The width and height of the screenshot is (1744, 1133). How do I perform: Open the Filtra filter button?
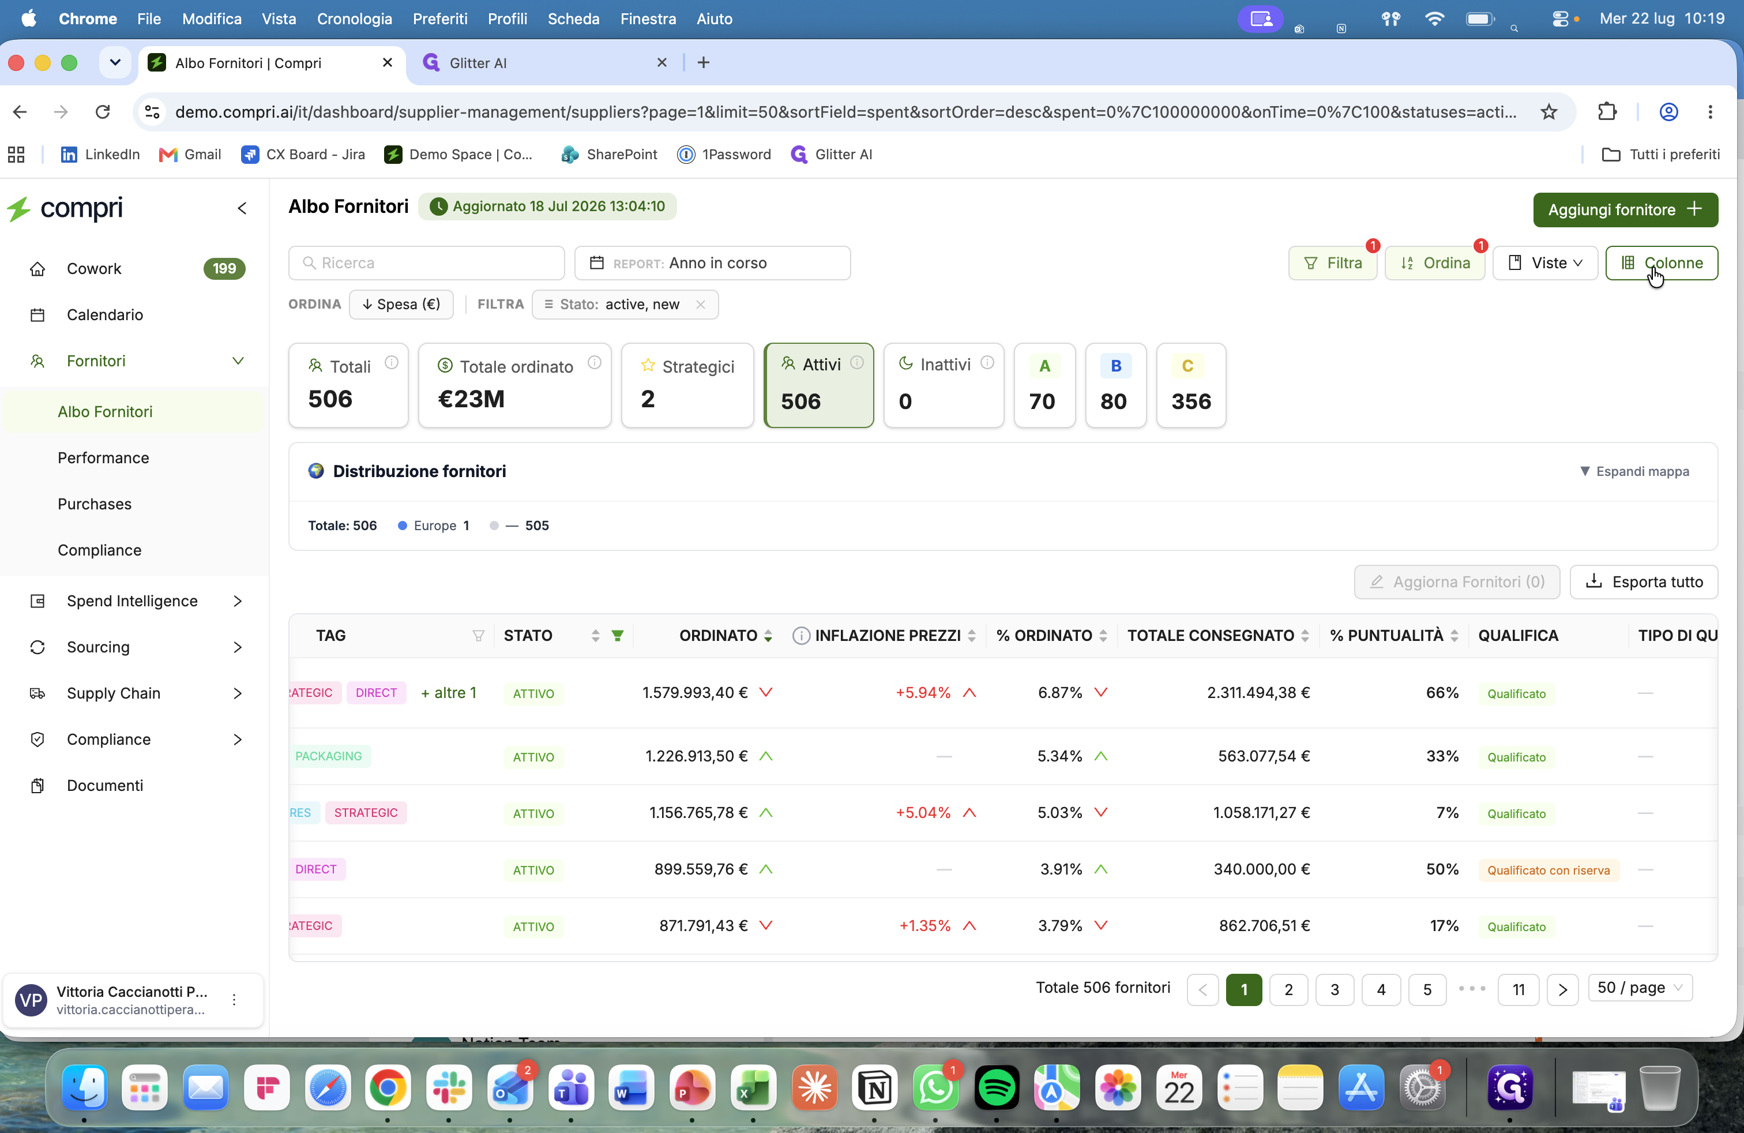click(x=1332, y=263)
